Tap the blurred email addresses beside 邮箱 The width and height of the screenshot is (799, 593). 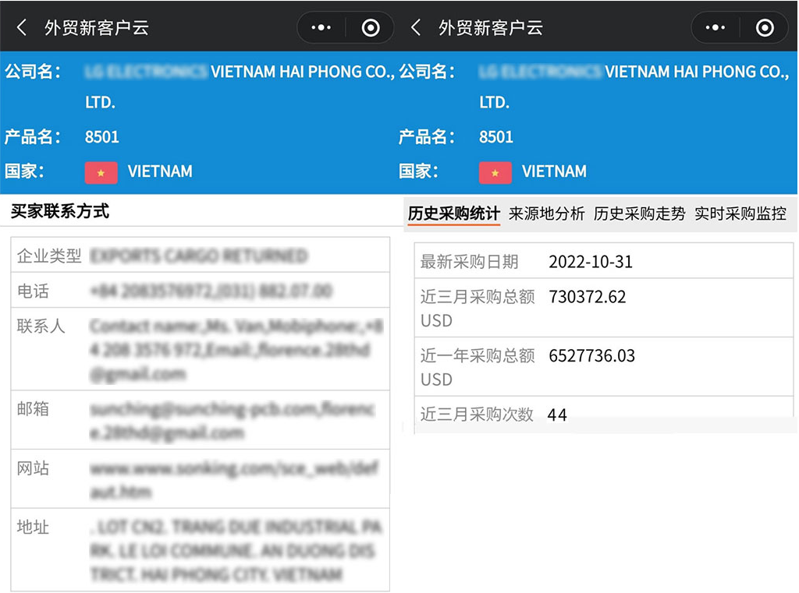click(233, 421)
